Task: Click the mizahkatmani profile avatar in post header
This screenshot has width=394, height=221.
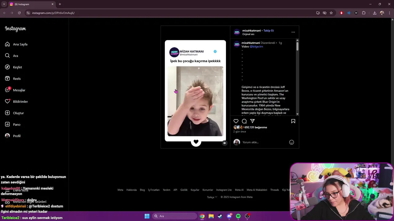Action: click(237, 32)
